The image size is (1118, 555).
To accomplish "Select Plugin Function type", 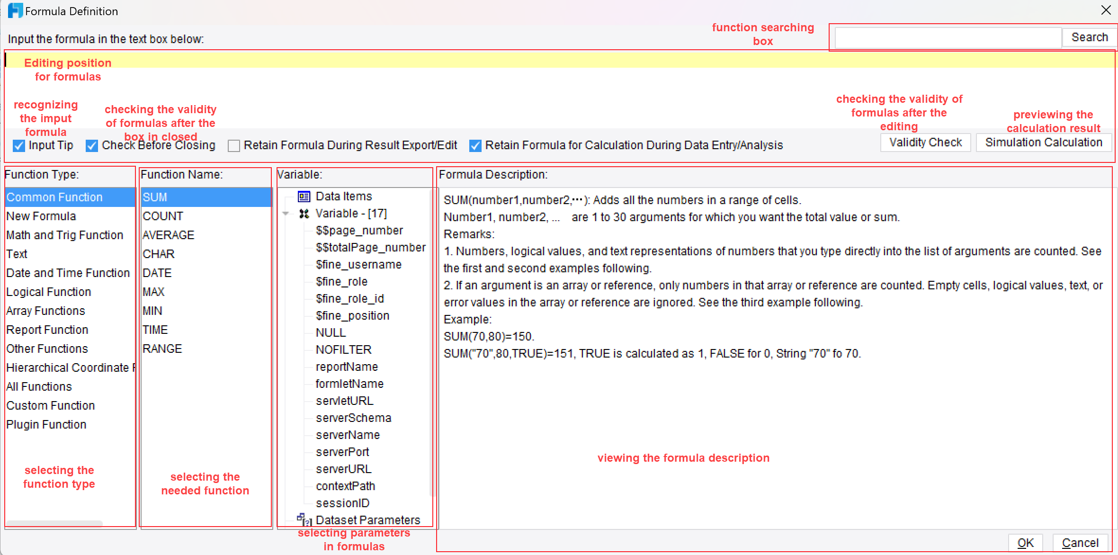I will coord(70,424).
